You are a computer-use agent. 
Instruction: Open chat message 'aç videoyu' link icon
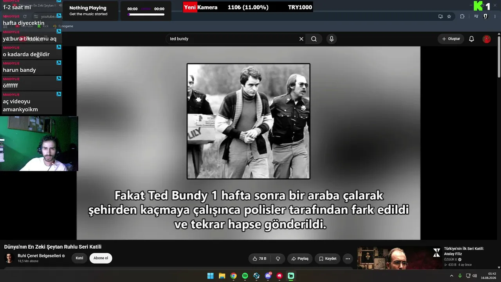tap(59, 94)
